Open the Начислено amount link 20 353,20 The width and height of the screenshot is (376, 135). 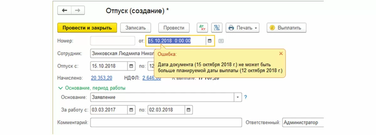point(101,78)
